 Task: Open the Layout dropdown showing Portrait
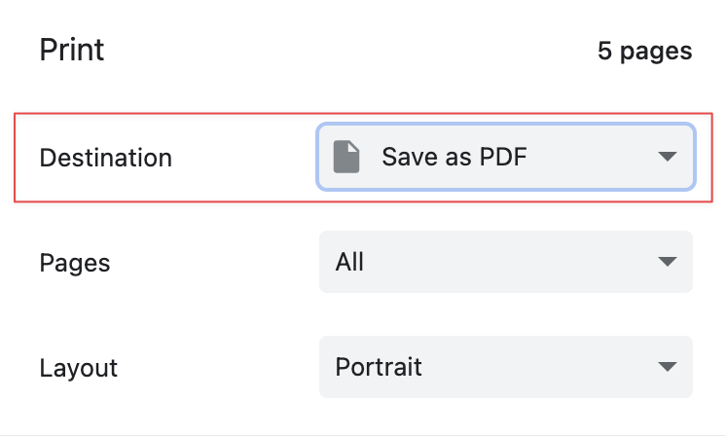coord(506,367)
